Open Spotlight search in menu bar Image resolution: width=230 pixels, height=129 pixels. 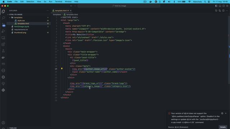(205, 1)
